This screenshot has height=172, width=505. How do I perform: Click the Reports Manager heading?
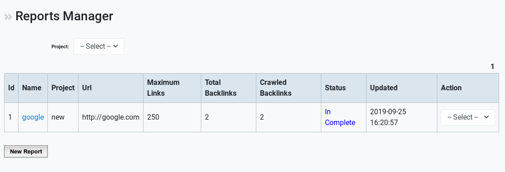(64, 16)
